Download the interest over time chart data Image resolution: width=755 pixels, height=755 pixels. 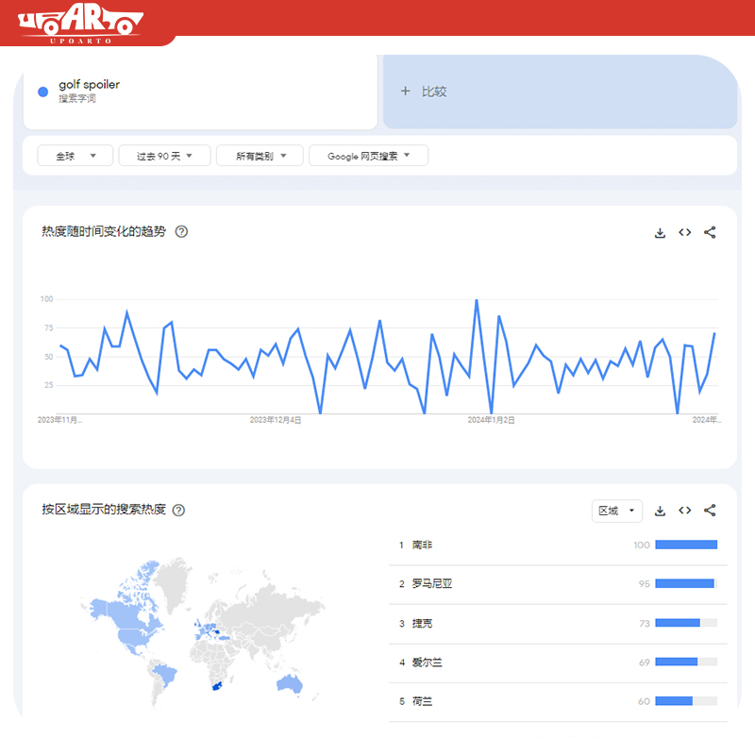[x=660, y=233]
